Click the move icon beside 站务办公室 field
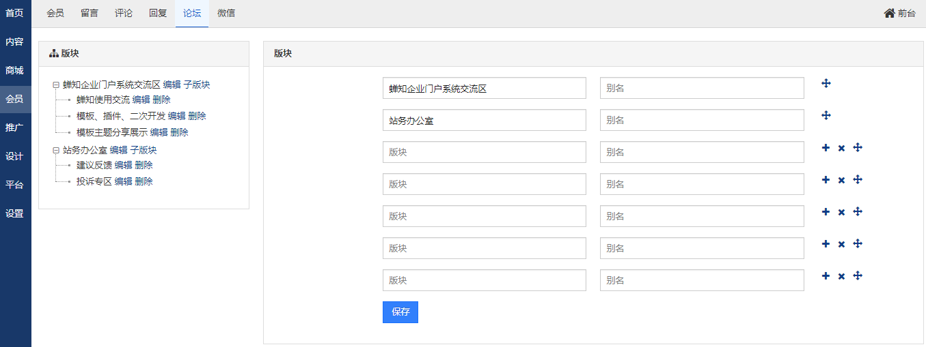The image size is (926, 347). pyautogui.click(x=826, y=115)
